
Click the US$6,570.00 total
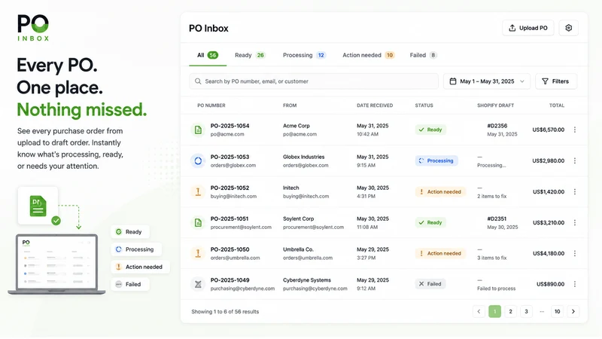(x=549, y=130)
